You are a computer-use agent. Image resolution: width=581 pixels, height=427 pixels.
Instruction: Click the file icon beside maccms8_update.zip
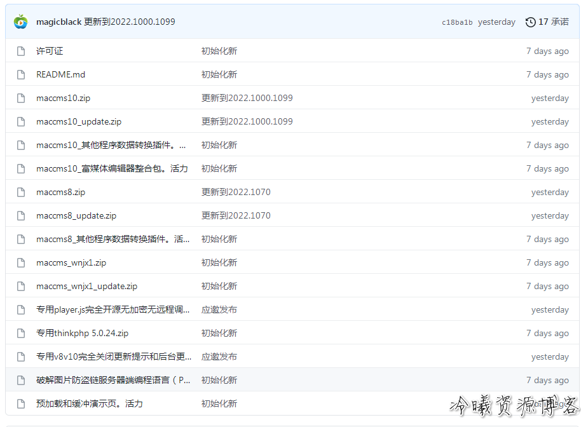pos(21,215)
